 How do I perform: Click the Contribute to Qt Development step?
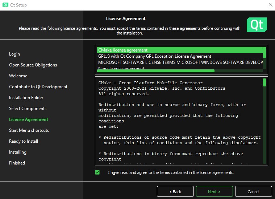pyautogui.click(x=38, y=87)
